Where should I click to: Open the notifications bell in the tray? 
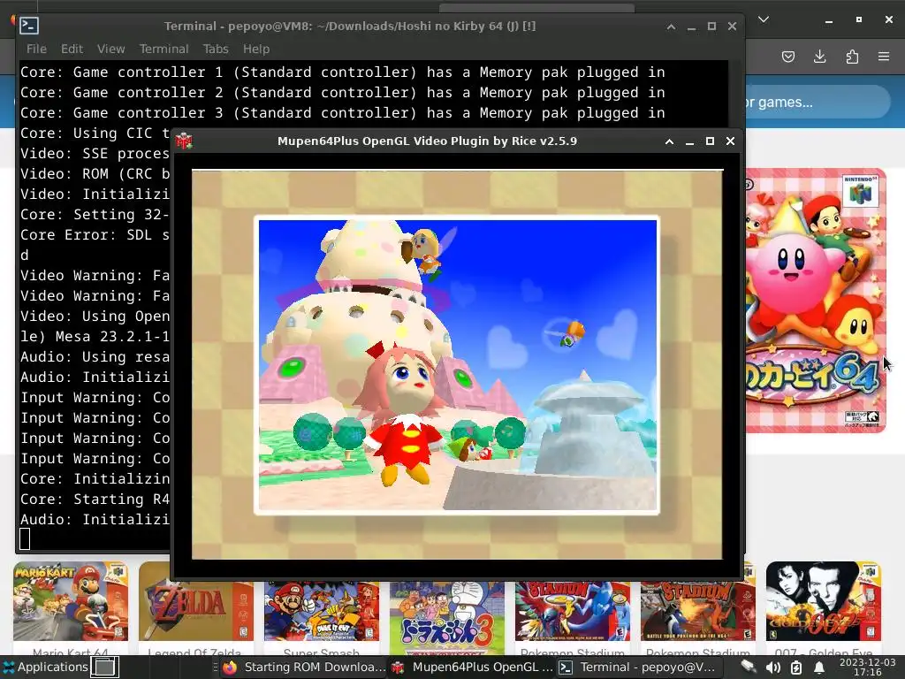819,668
